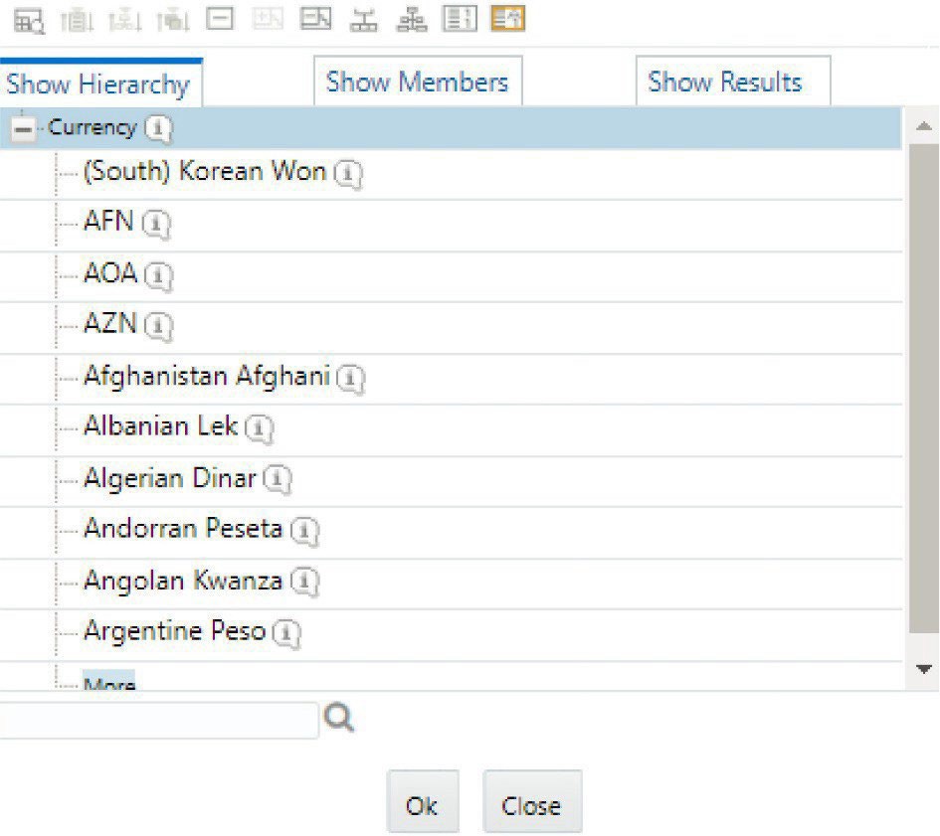Select (South) Korean Won in the tree
940x836 pixels.
(205, 171)
